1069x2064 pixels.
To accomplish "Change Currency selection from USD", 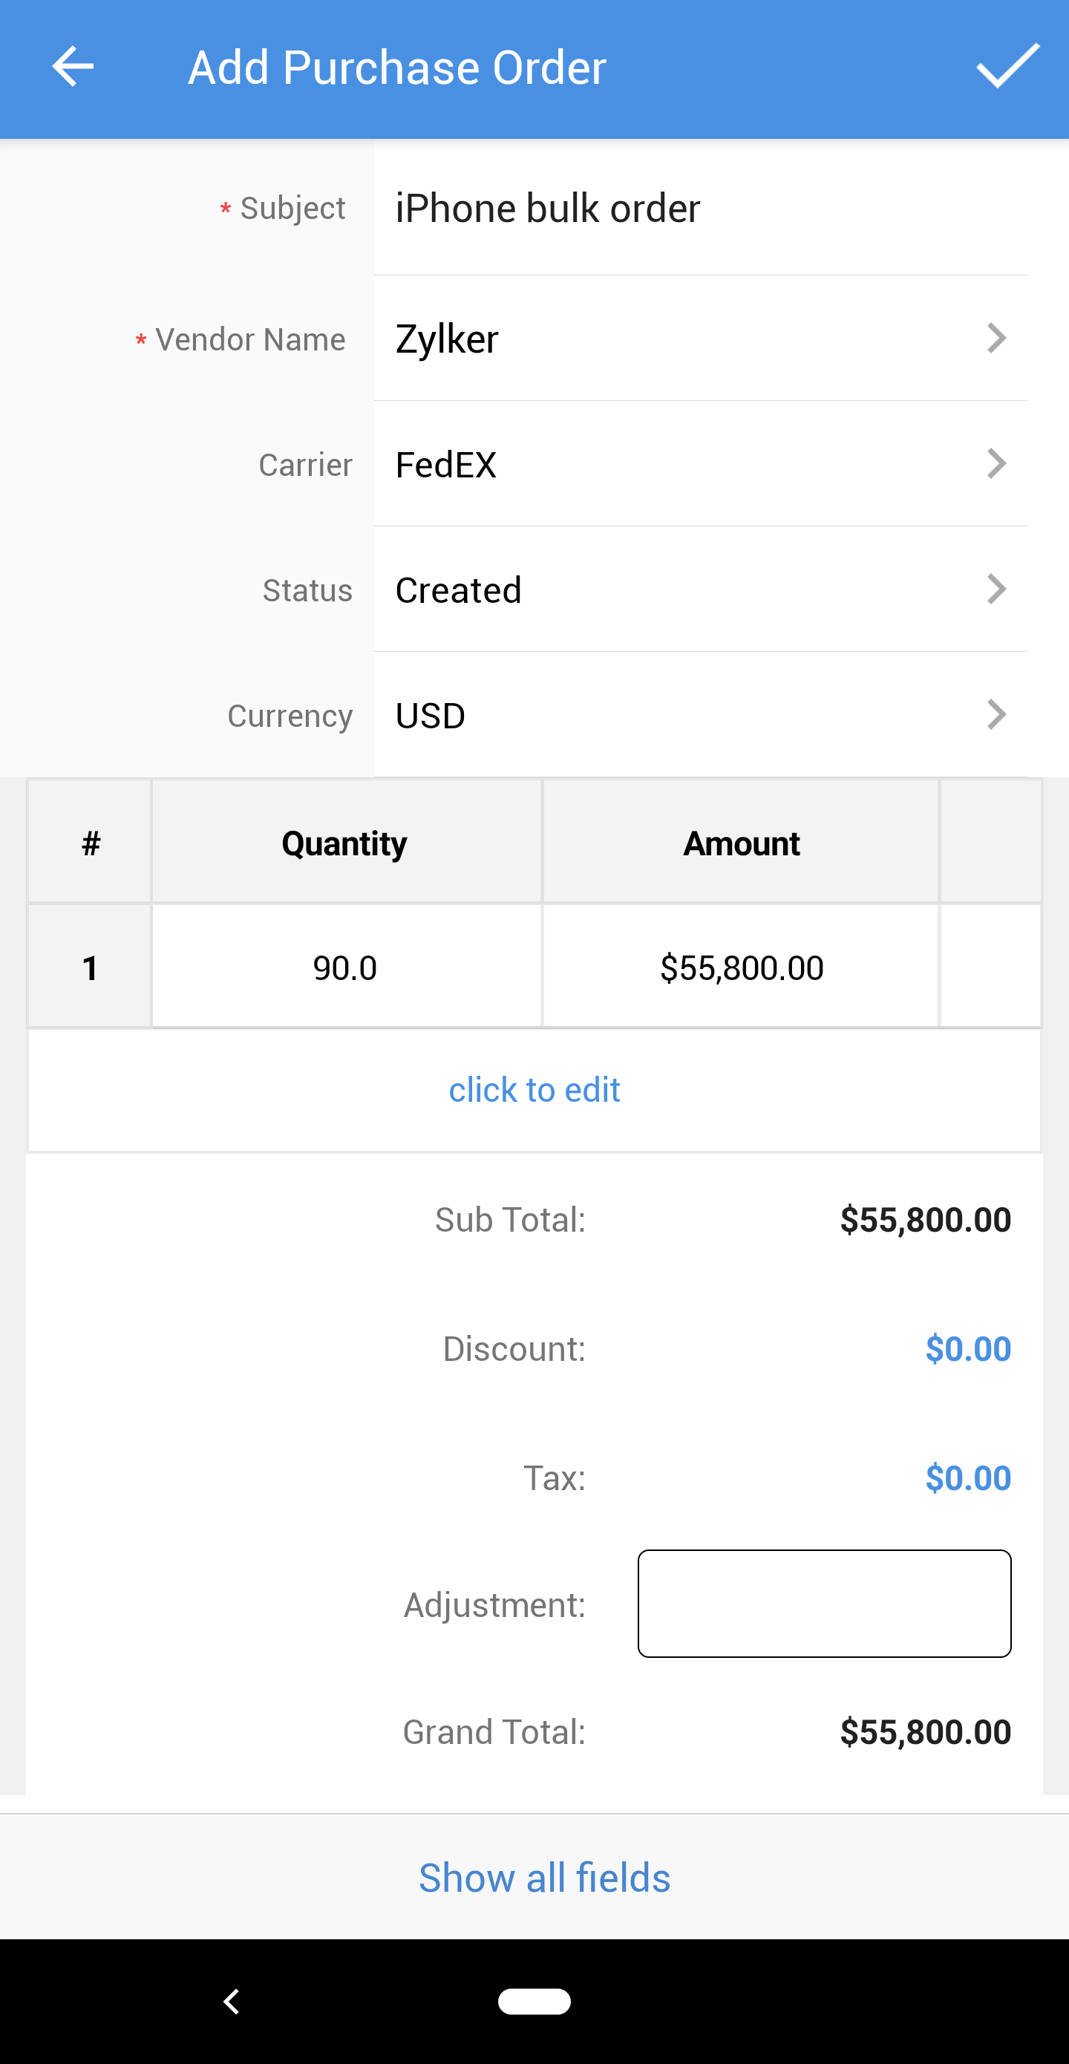I will tap(996, 715).
